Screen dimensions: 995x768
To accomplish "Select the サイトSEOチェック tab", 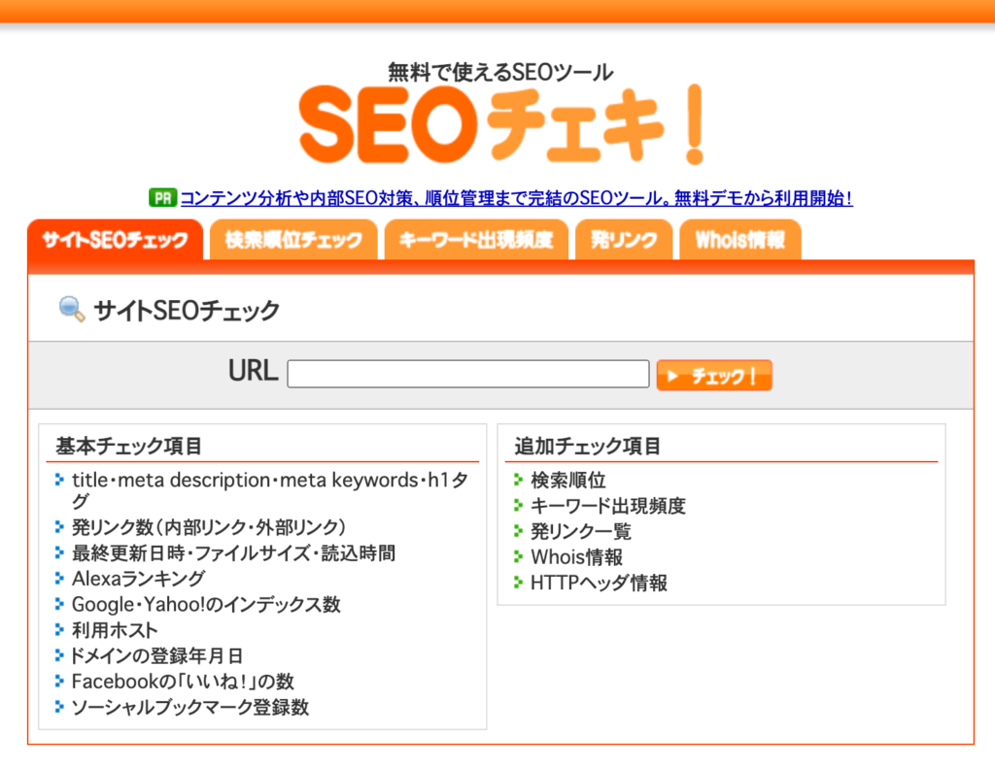I will pyautogui.click(x=115, y=240).
